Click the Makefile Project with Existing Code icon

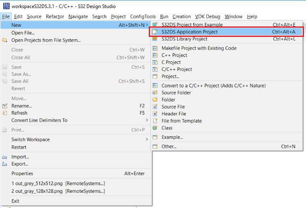155,48
